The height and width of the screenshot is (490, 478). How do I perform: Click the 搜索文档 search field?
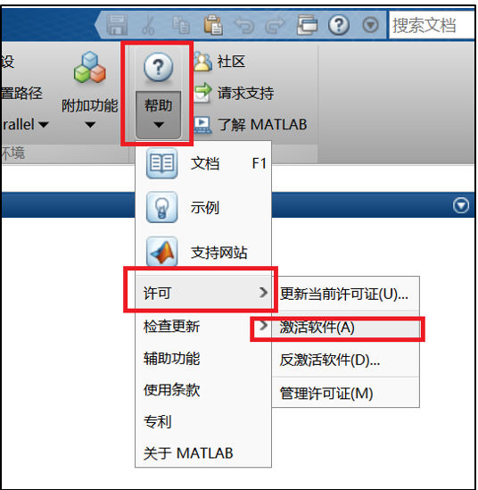[x=433, y=25]
